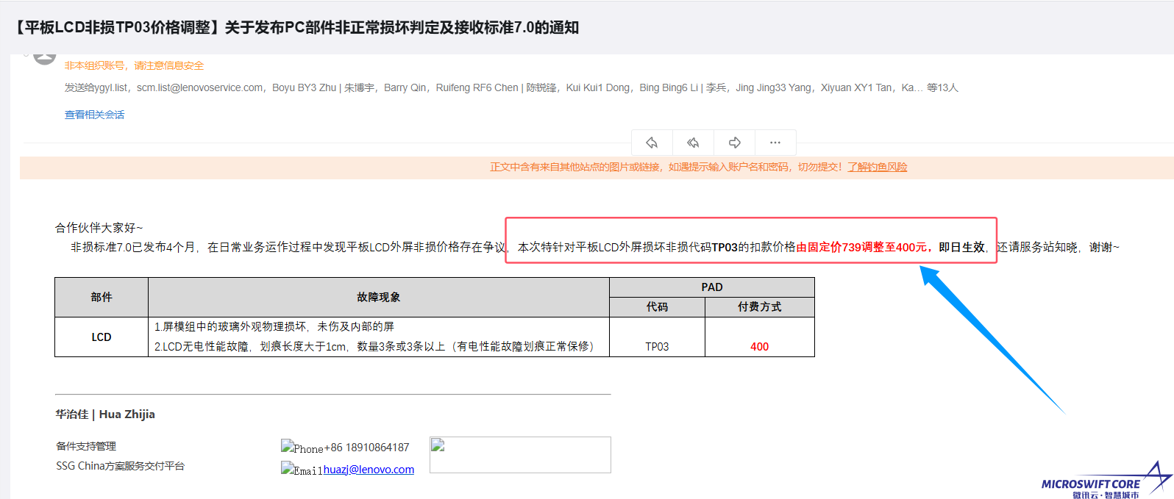Click recipient scm.list@lenovoservice.com

coord(199,87)
